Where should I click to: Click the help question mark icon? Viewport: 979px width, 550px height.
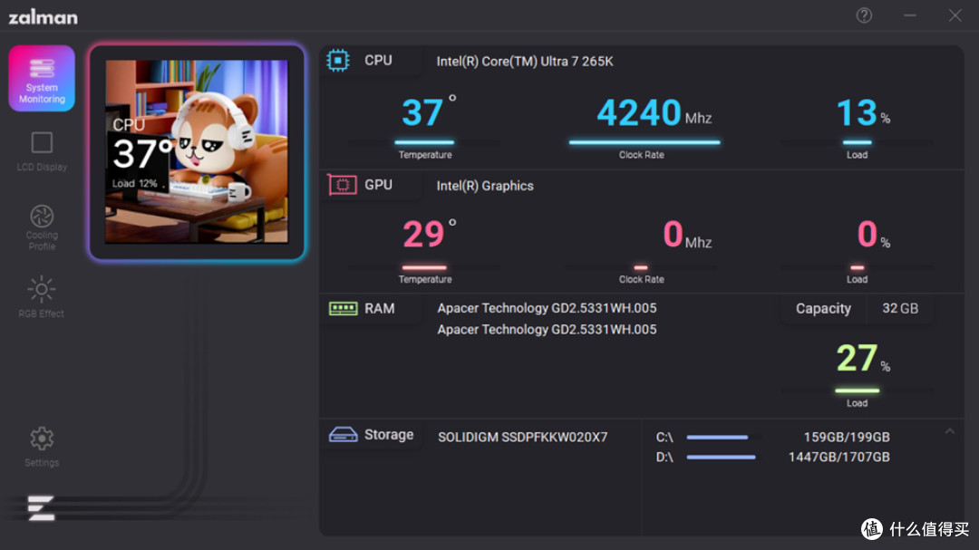coord(864,15)
